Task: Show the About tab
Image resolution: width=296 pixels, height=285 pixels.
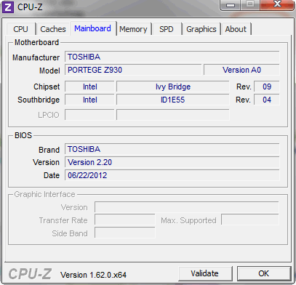Action: click(236, 29)
